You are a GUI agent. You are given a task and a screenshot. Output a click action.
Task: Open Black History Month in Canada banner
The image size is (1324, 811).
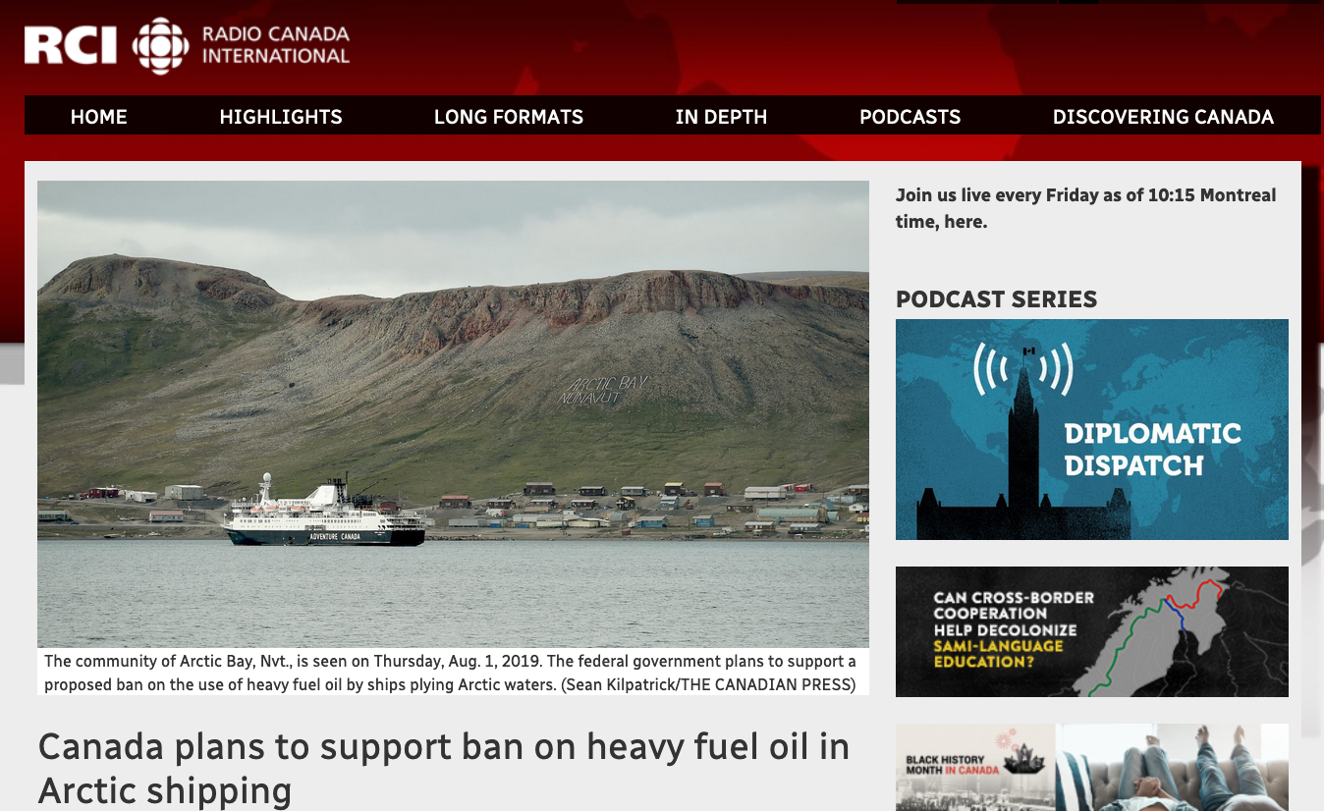(975, 767)
